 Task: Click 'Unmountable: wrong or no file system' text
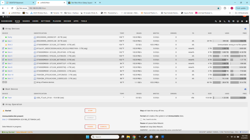click(232, 45)
